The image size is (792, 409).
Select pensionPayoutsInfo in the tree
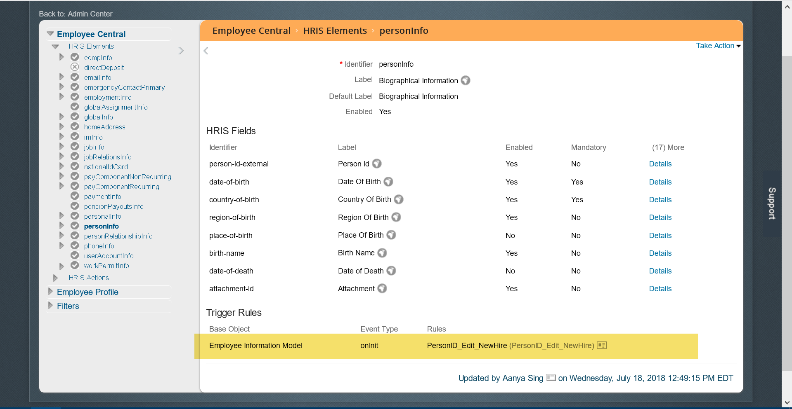(x=114, y=206)
